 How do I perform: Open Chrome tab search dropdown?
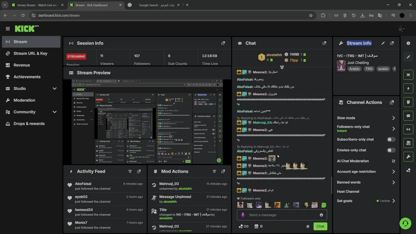pyautogui.click(x=5, y=5)
